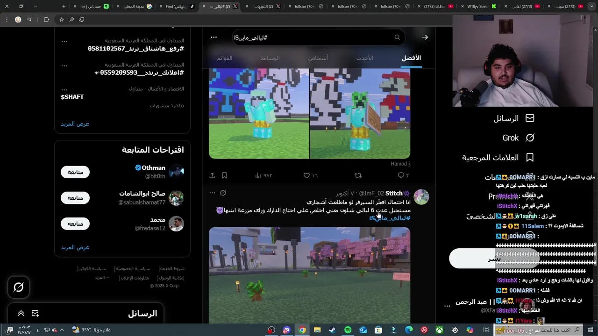Switch to the الأفضل search tab
The width and height of the screenshot is (598, 336).
(411, 58)
